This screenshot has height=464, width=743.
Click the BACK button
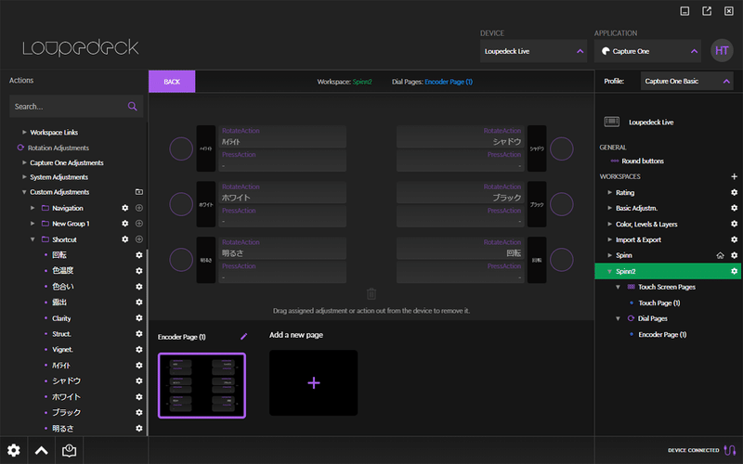point(172,82)
